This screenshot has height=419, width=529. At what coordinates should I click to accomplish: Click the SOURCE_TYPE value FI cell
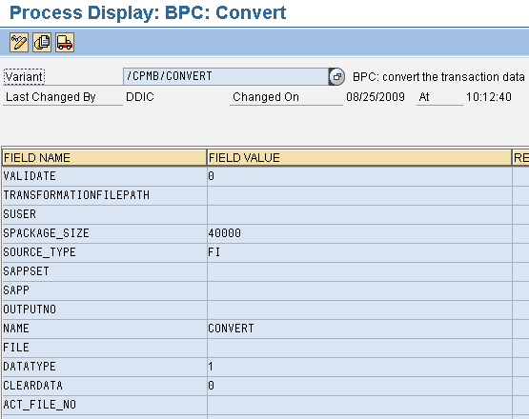coord(359,252)
